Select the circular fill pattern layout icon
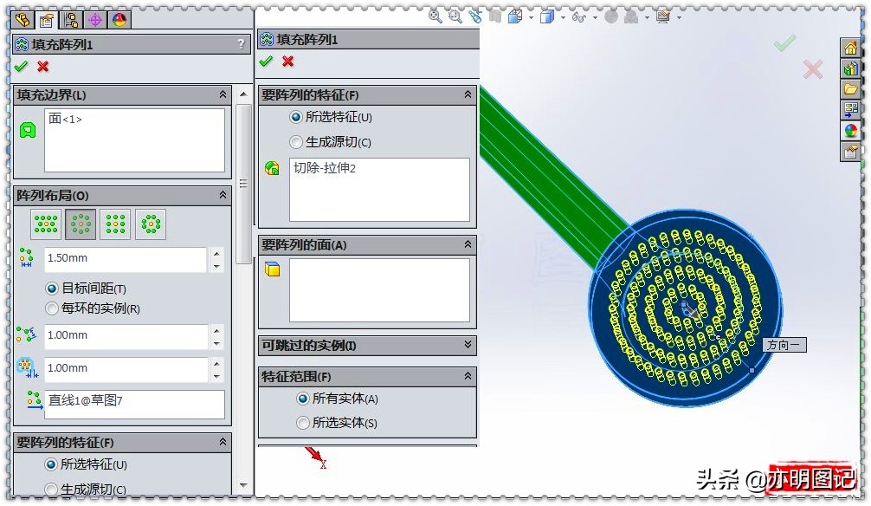Image resolution: width=871 pixels, height=506 pixels. (81, 224)
